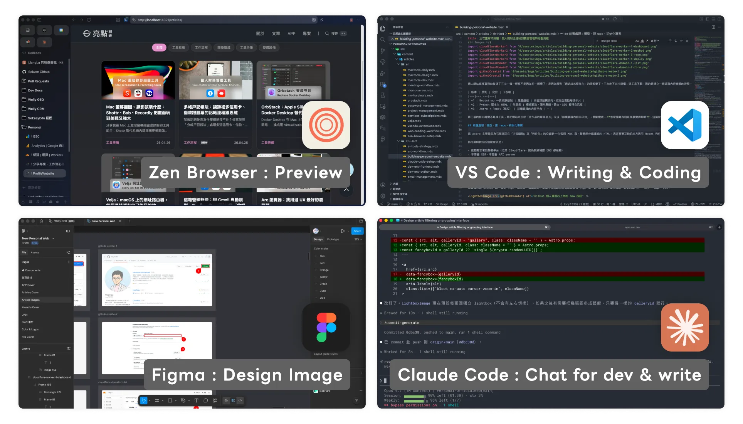Open the Actions tool in Figma toolbar
743x424 pixels.
coord(215,400)
